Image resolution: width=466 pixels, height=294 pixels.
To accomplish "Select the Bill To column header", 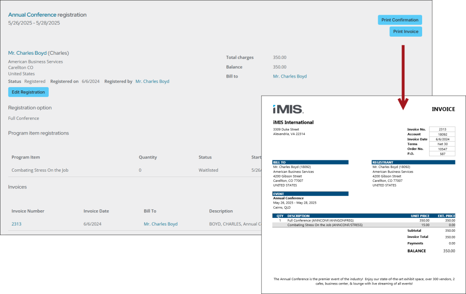I will (150, 211).
